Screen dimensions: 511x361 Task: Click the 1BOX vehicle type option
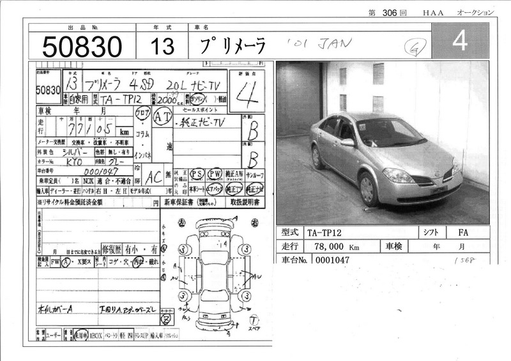96,335
